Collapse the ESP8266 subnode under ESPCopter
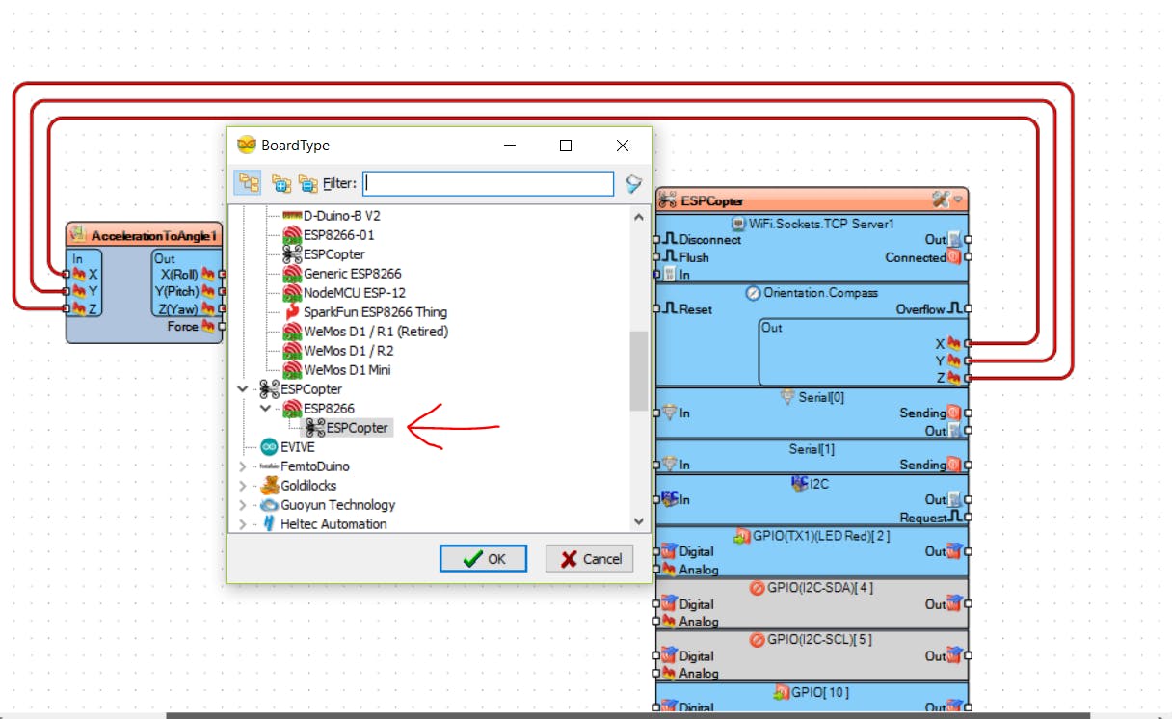 [x=265, y=409]
